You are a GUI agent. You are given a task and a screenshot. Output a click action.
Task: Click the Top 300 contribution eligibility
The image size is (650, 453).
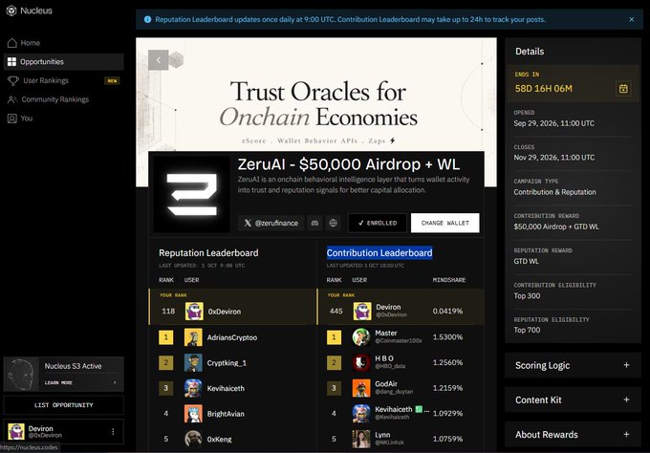(527, 295)
